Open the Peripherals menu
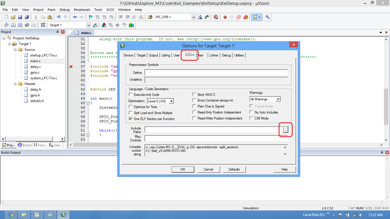390x219 pixels. (82, 10)
